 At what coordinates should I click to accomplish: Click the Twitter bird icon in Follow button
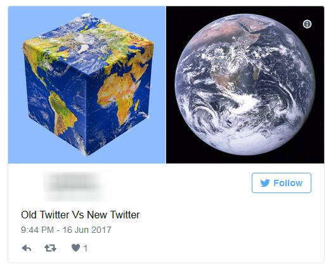pyautogui.click(x=265, y=183)
